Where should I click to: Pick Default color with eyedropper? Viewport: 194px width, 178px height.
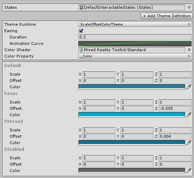[189, 87]
